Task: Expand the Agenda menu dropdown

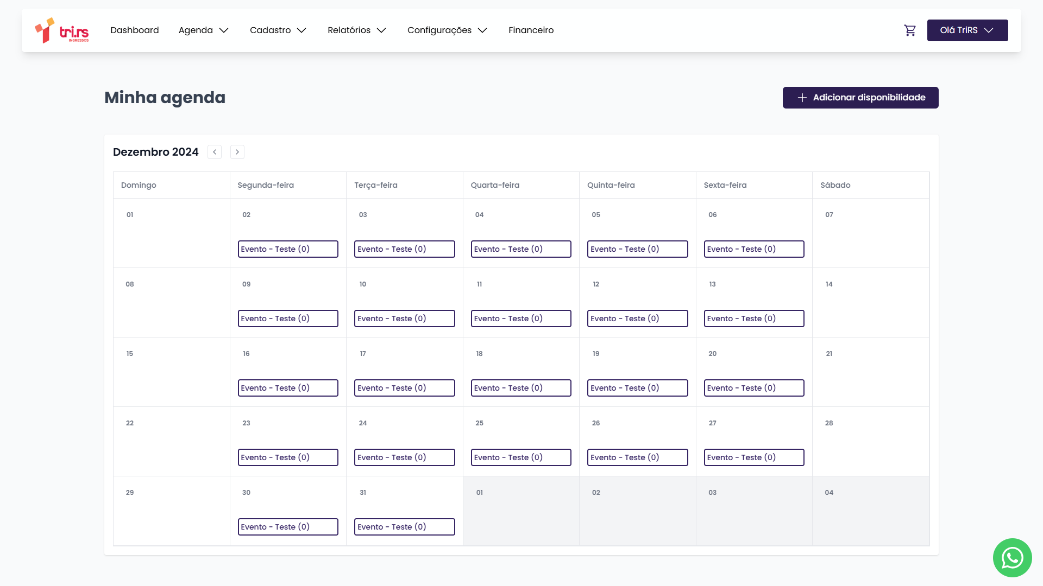Action: click(203, 30)
